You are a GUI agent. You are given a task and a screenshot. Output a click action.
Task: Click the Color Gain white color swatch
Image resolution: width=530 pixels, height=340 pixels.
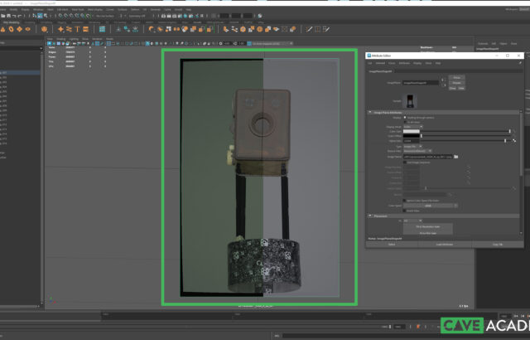412,132
